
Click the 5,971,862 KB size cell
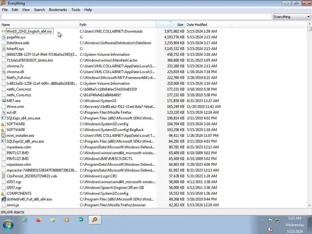point(174,31)
